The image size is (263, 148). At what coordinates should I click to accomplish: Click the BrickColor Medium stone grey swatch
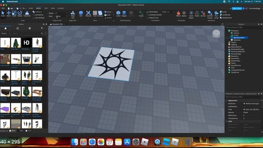pyautogui.click(x=244, y=104)
